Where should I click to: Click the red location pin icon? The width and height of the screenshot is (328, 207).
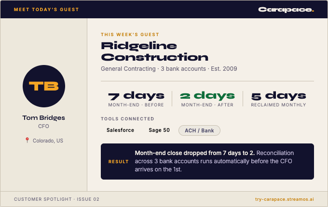[27, 140]
